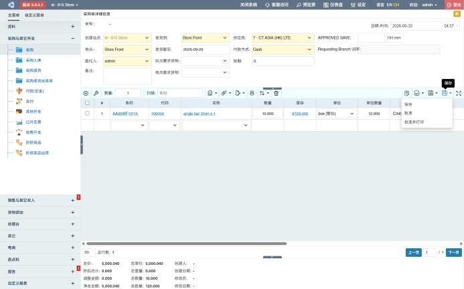Click the up-down sort arrows icon

coord(262,93)
